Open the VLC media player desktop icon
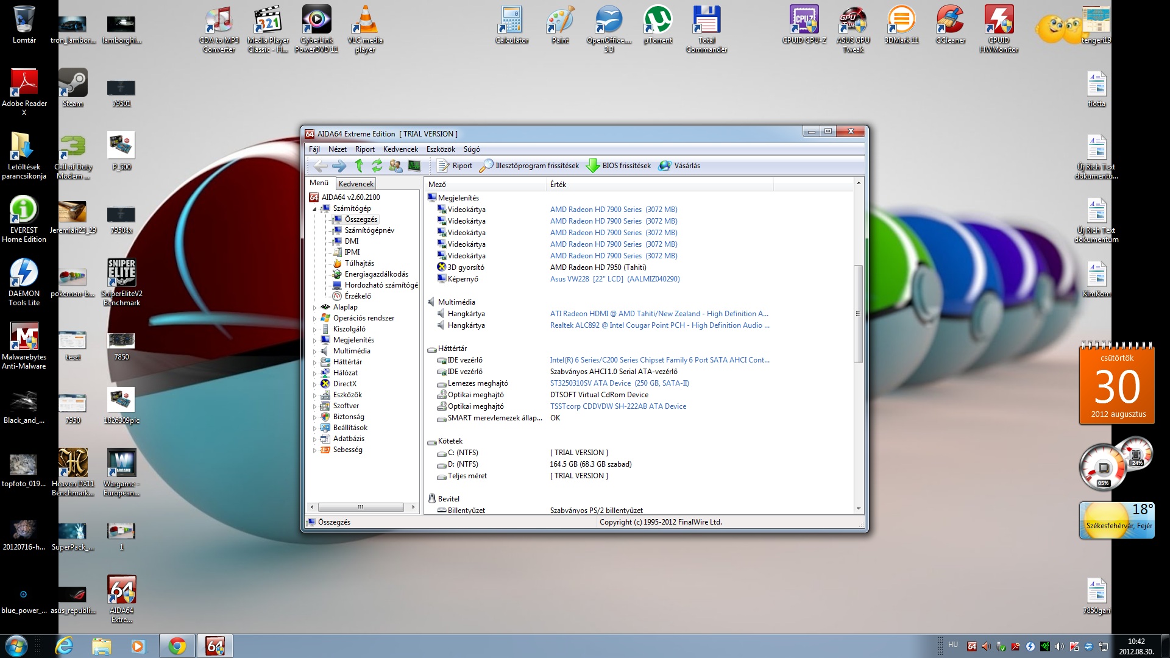1170x658 pixels. 365,29
